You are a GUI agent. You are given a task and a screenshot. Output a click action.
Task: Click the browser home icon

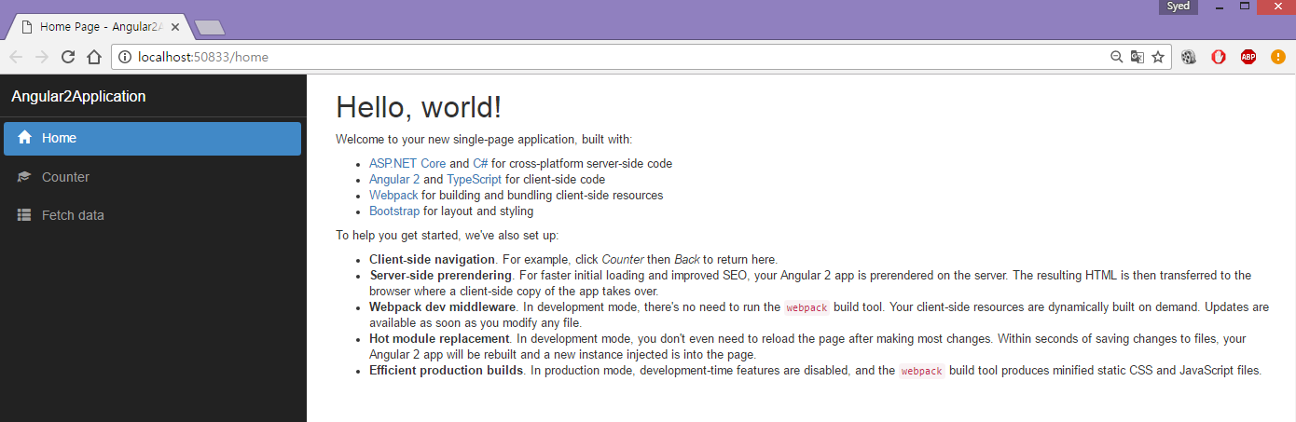(93, 57)
